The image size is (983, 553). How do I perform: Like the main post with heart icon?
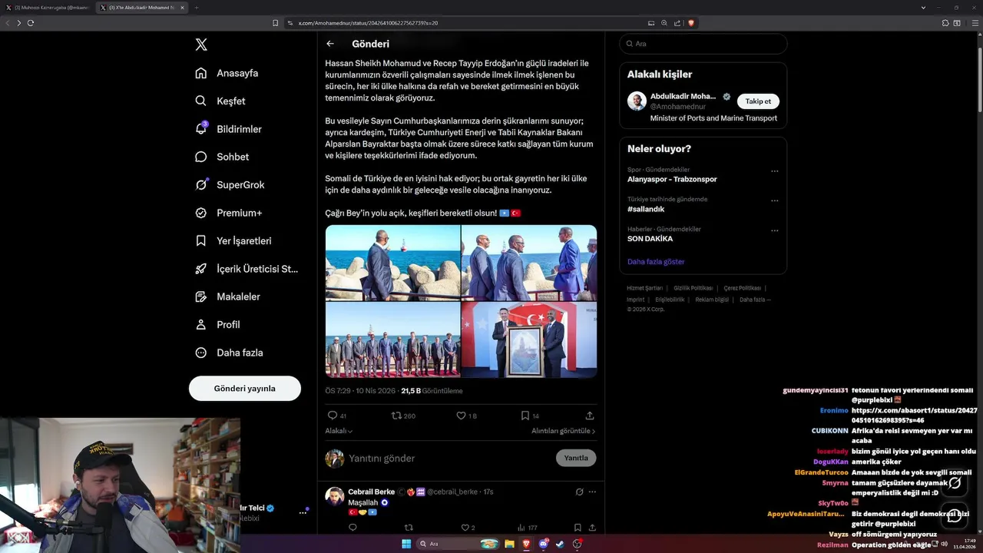pos(461,416)
